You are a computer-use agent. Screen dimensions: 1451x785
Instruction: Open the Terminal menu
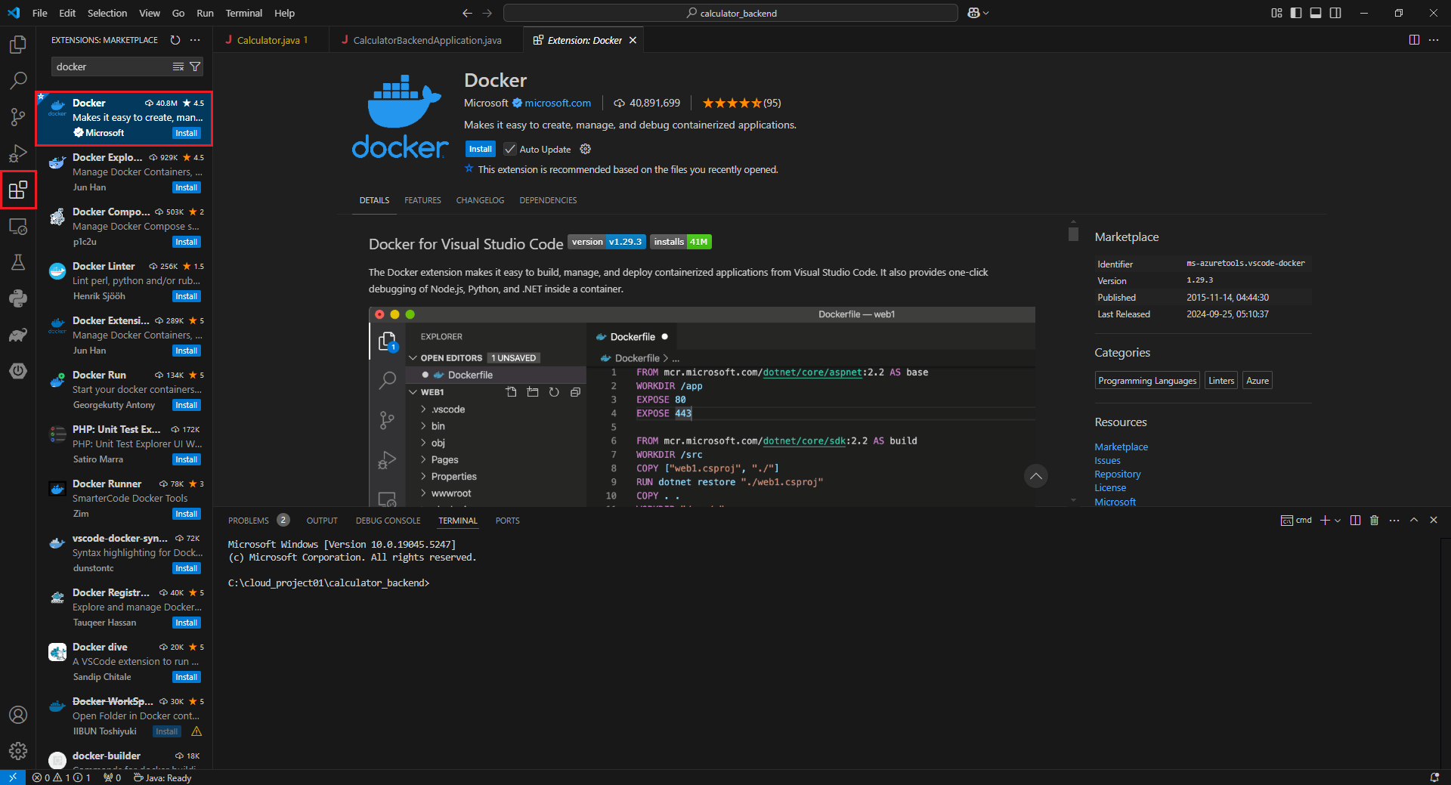(x=243, y=13)
